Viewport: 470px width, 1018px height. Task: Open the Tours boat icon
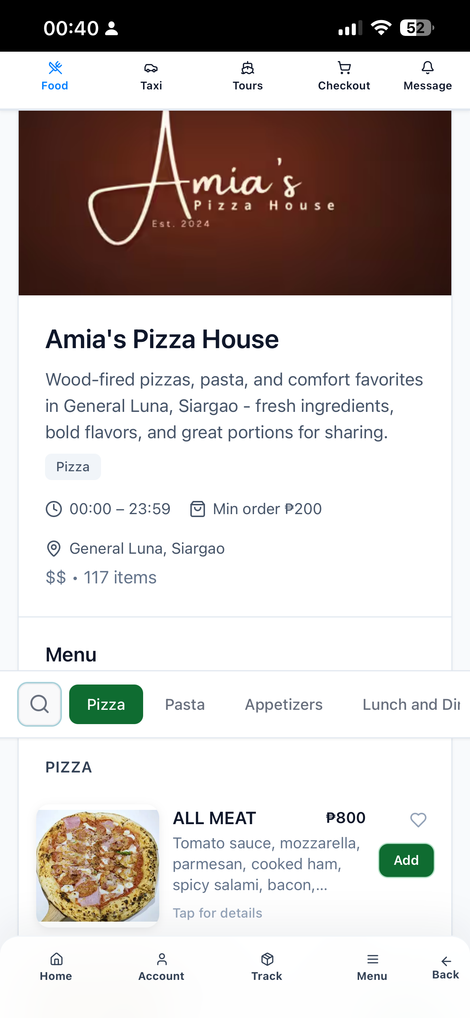pos(247,68)
